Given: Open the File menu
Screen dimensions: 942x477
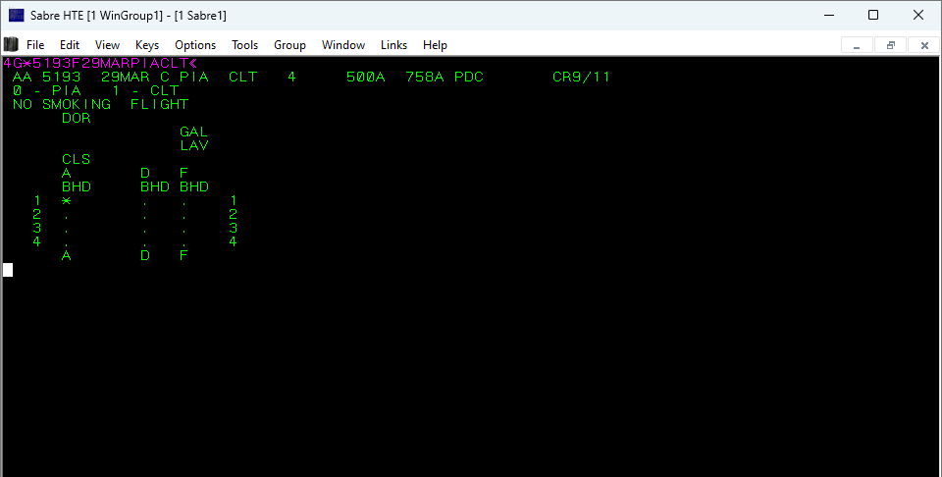Looking at the screenshot, I should (35, 45).
